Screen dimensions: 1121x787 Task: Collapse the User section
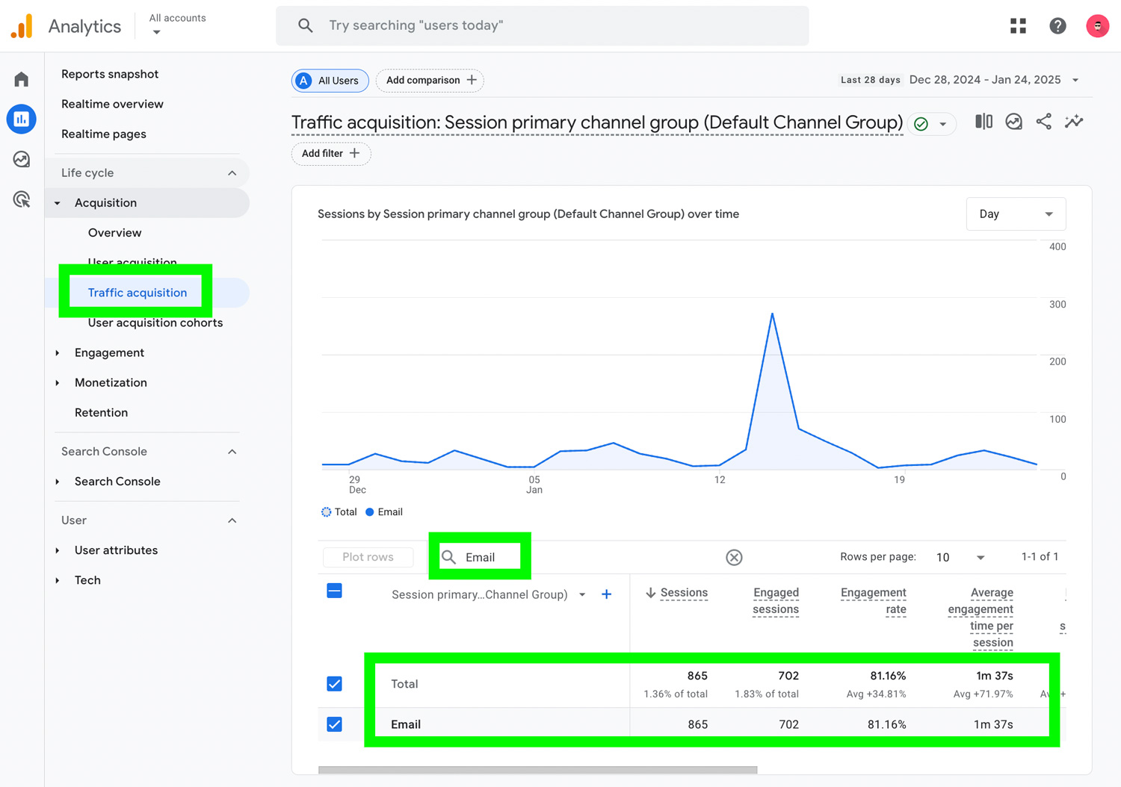pyautogui.click(x=232, y=520)
